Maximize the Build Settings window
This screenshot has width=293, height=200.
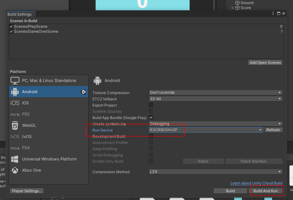[x=279, y=13]
